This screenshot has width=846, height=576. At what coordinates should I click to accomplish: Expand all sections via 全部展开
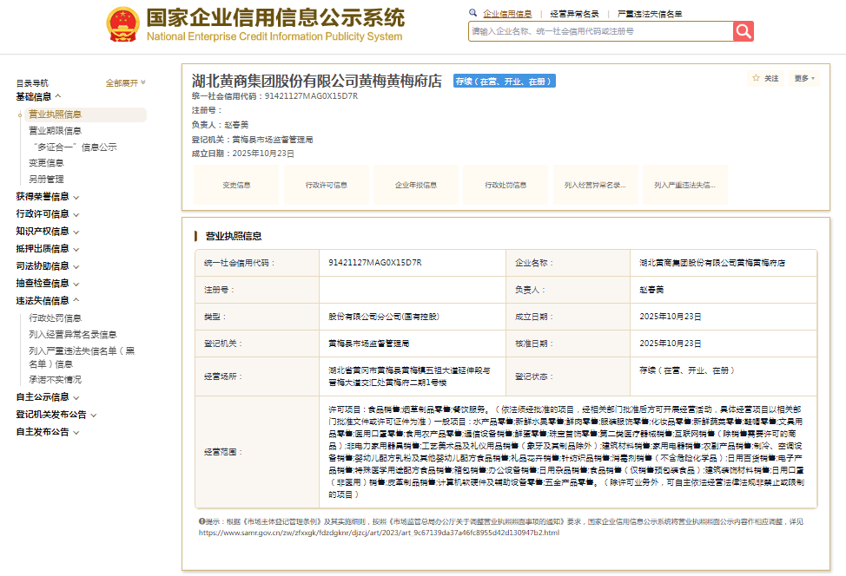[125, 83]
